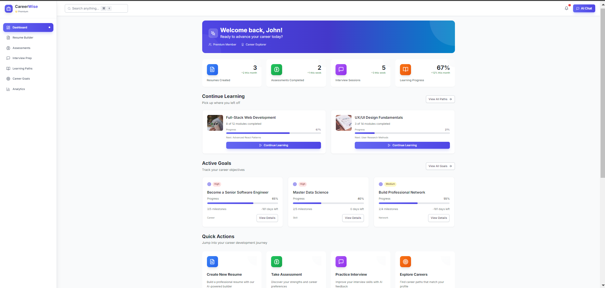View Details for Become a Senior Software Engineer
The image size is (605, 288).
click(267, 218)
